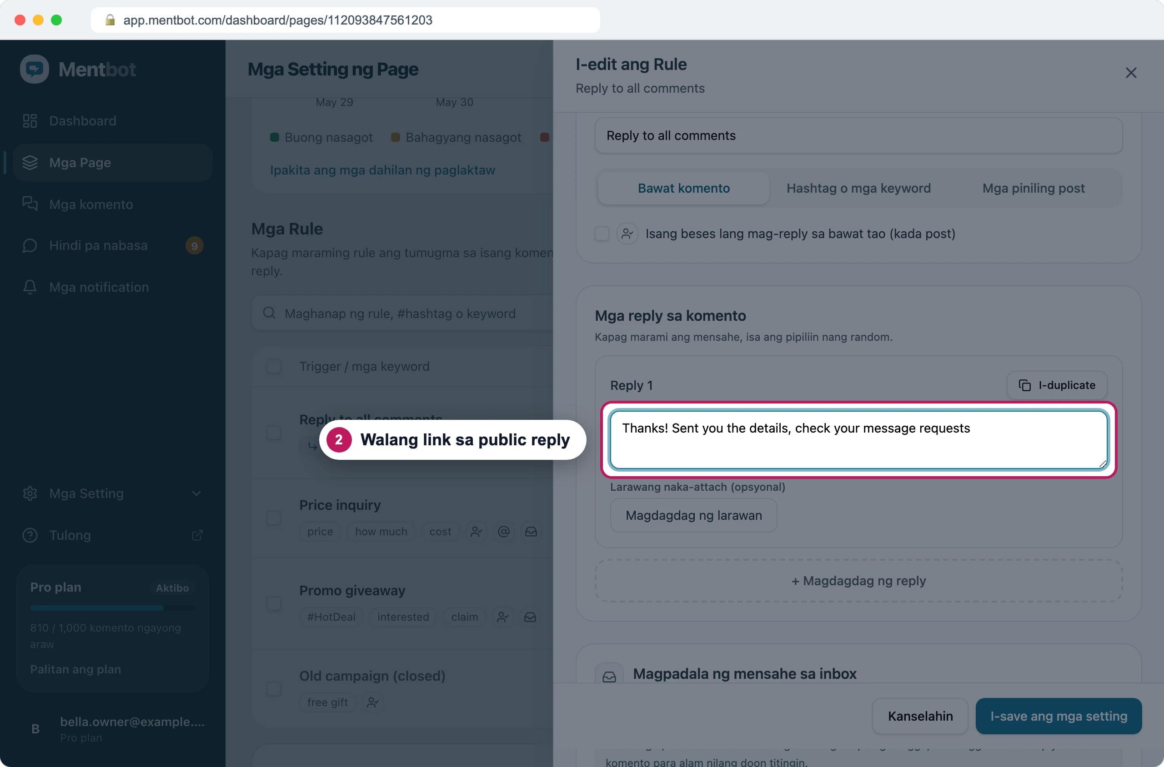Screen dimensions: 1164x767
Task: Click the rule name field Reply to all comments
Action: coord(858,135)
